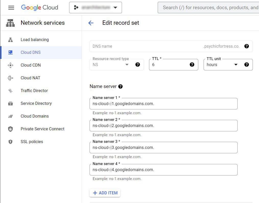Edit the Name server 4 field
Screen dimensions: 259x203
pos(164,170)
